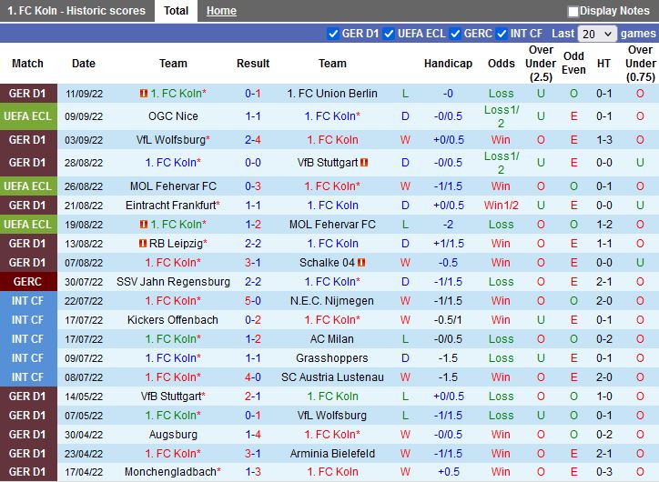Click red card icon beside Schalke 04
The height and width of the screenshot is (482, 659).
tap(361, 263)
